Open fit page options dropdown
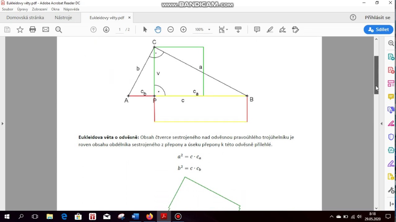The height and width of the screenshot is (222, 396). (x=223, y=30)
